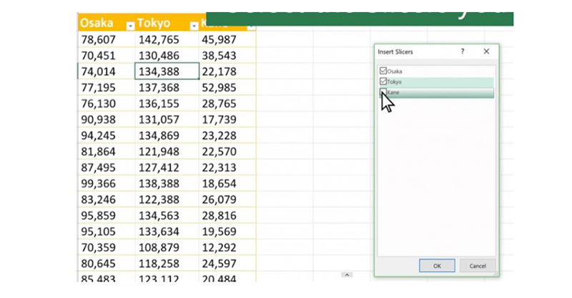Select cell with value 74,014
Image resolution: width=572 pixels, height=298 pixels.
point(107,71)
